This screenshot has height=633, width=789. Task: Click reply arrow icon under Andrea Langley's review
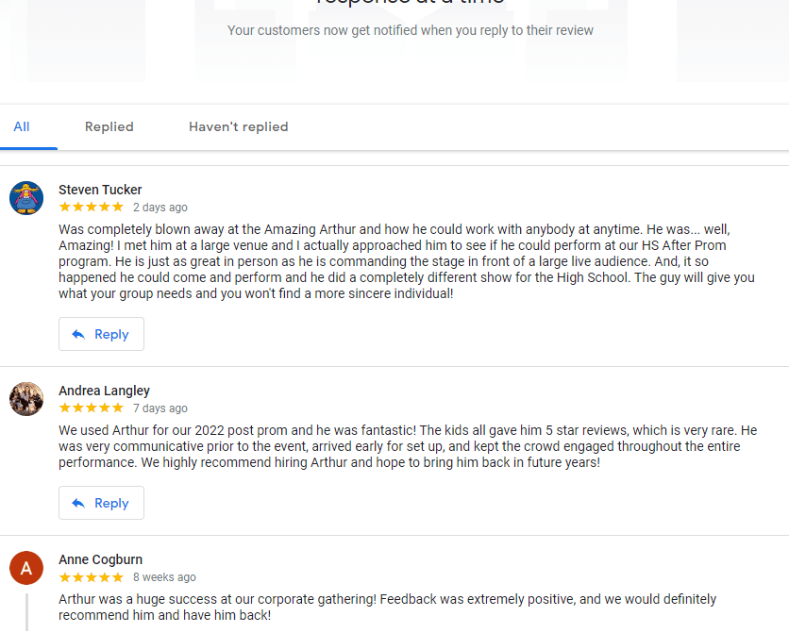click(78, 503)
